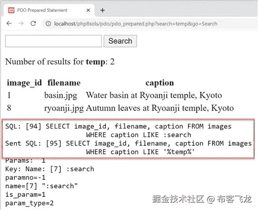The height and width of the screenshot is (210, 258).
Task: Click the browser forward arrow
Action: [21, 24]
